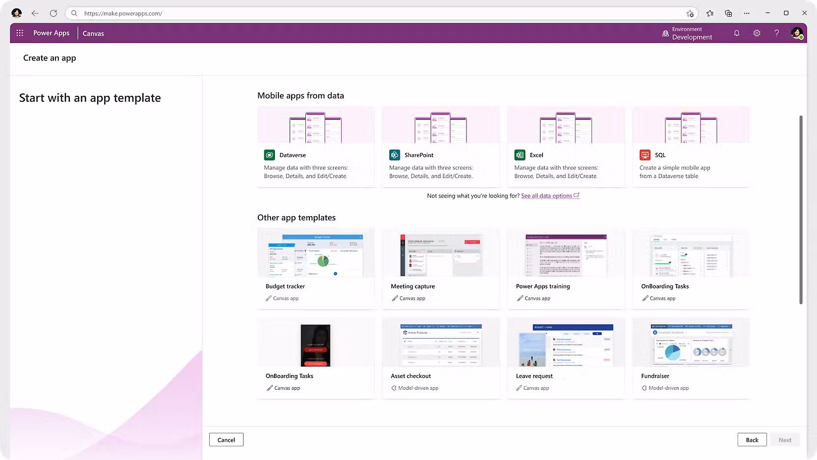The width and height of the screenshot is (817, 460).
Task: Go to Power Apps home link
Action: pyautogui.click(x=51, y=33)
